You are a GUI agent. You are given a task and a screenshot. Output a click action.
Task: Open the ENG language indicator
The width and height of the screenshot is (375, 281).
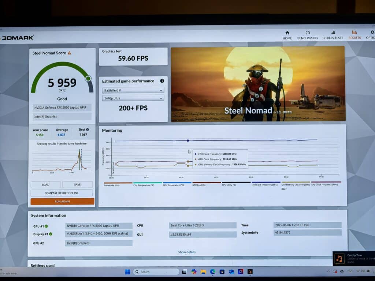click(350, 271)
